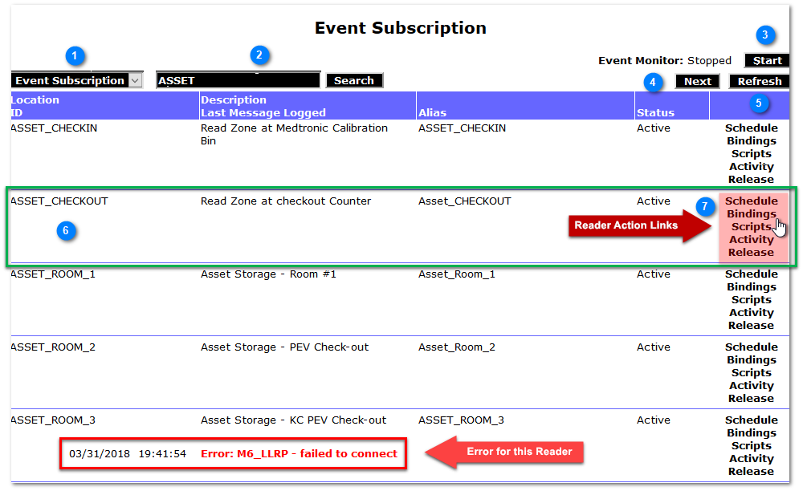The image size is (803, 491).
Task: View Activity for ASSET_ROOM_3
Action: pyautogui.click(x=752, y=458)
